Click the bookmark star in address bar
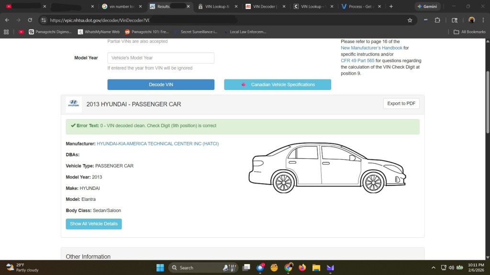This screenshot has height=275, width=490. pos(410,20)
